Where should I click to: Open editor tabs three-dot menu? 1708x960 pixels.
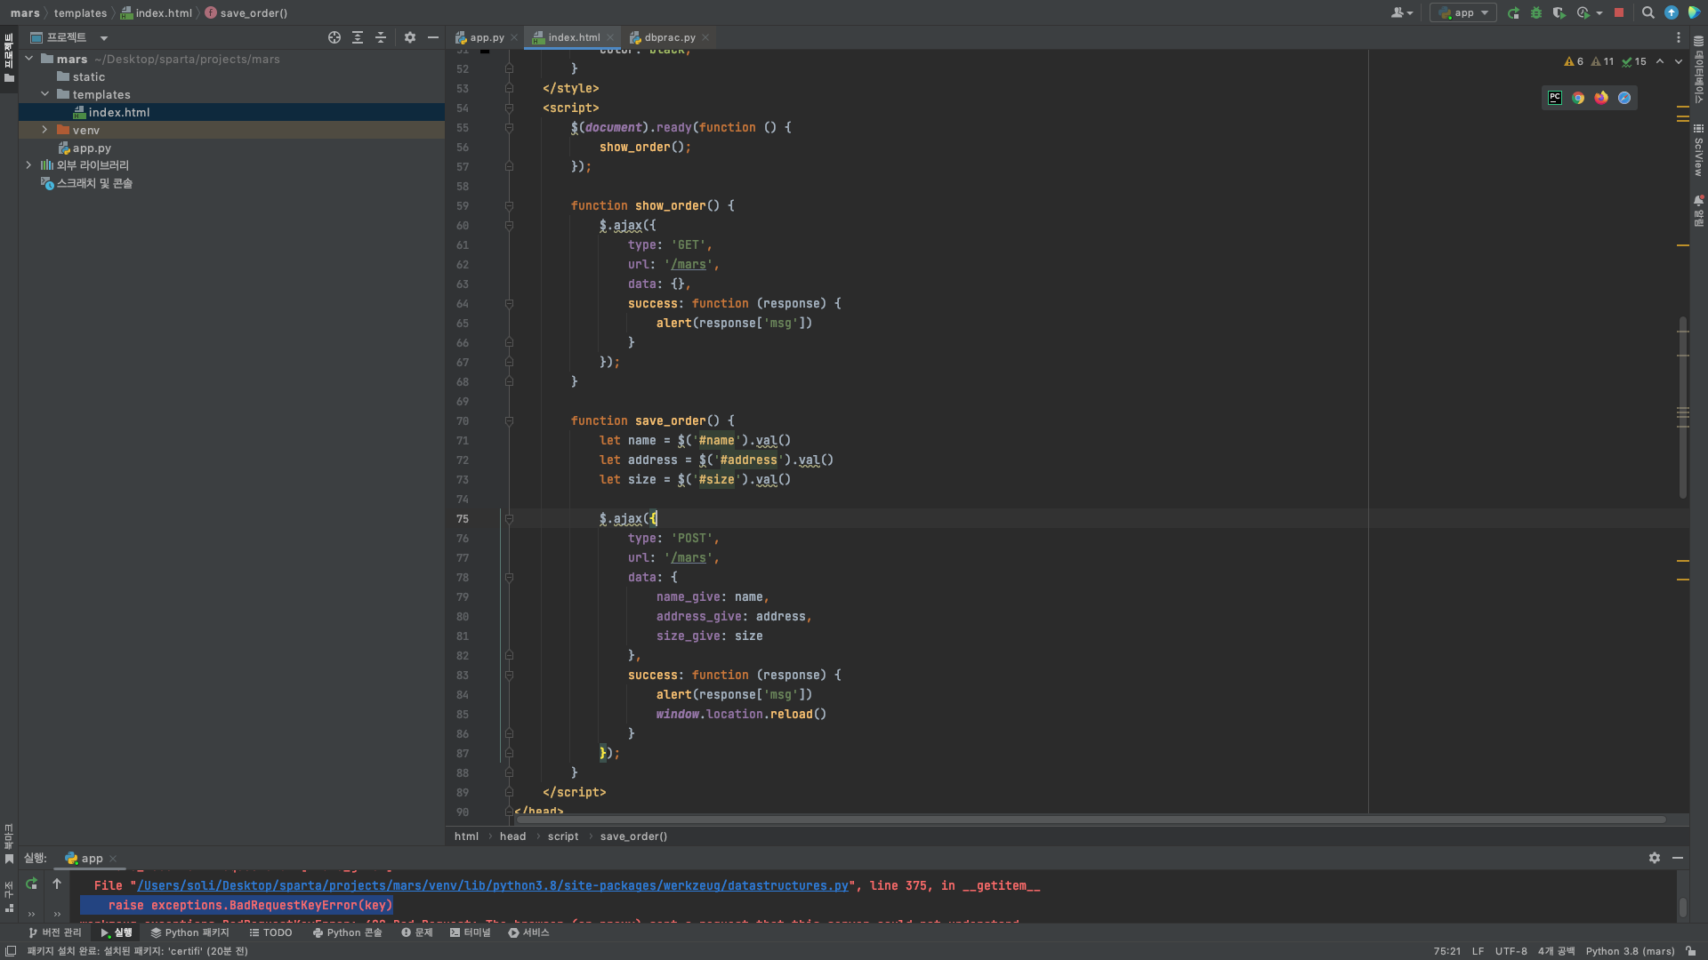[1679, 37]
